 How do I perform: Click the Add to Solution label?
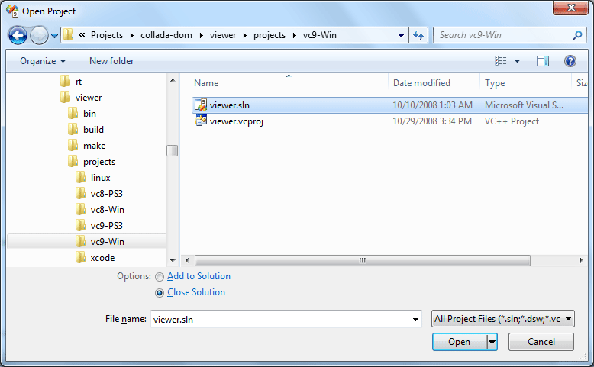tap(199, 276)
